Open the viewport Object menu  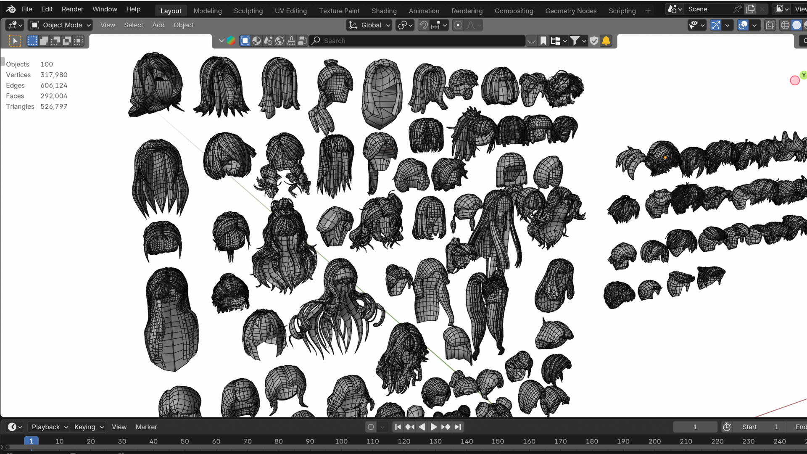tap(184, 25)
